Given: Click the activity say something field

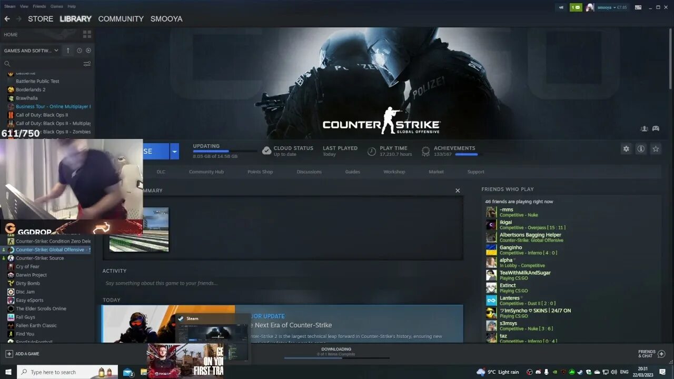Looking at the screenshot, I should [x=283, y=283].
